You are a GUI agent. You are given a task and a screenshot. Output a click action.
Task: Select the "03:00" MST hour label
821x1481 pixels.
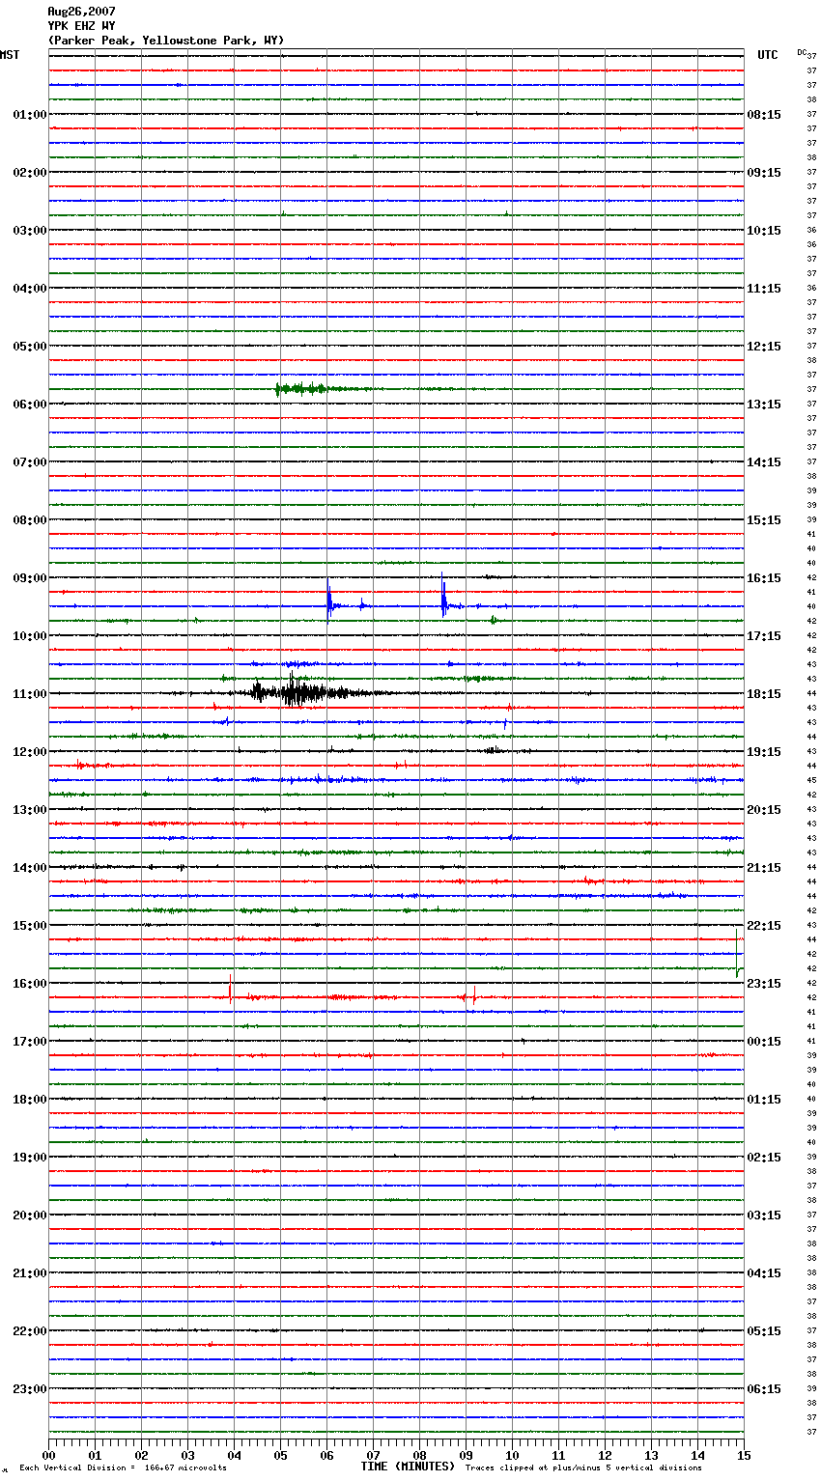(x=30, y=231)
